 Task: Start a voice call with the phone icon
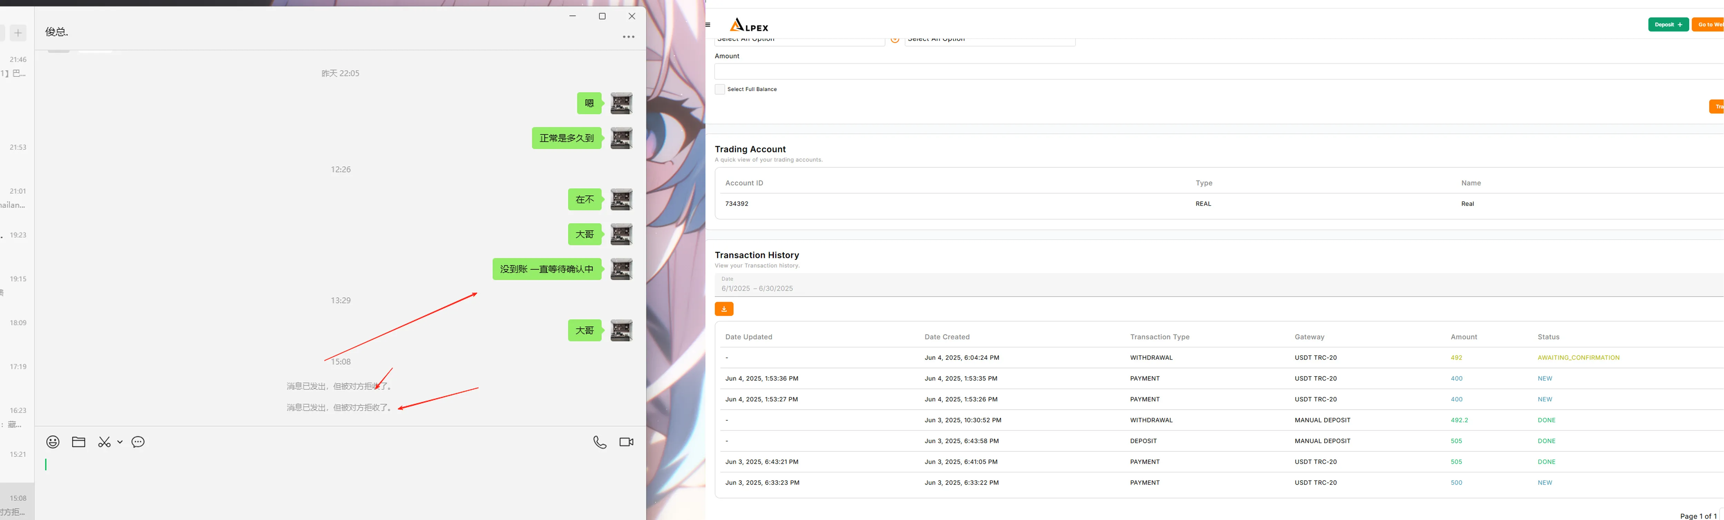pos(600,442)
